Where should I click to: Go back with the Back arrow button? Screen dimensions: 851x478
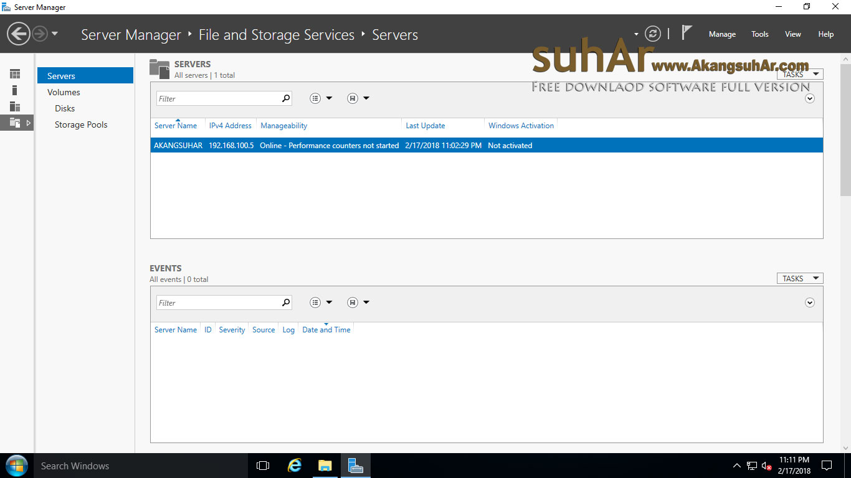click(x=19, y=34)
